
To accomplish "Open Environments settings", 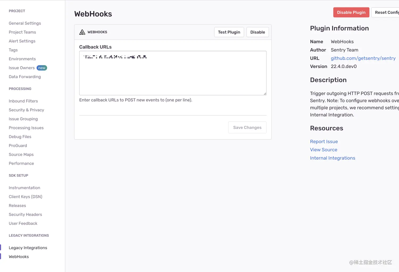I will pyautogui.click(x=22, y=59).
